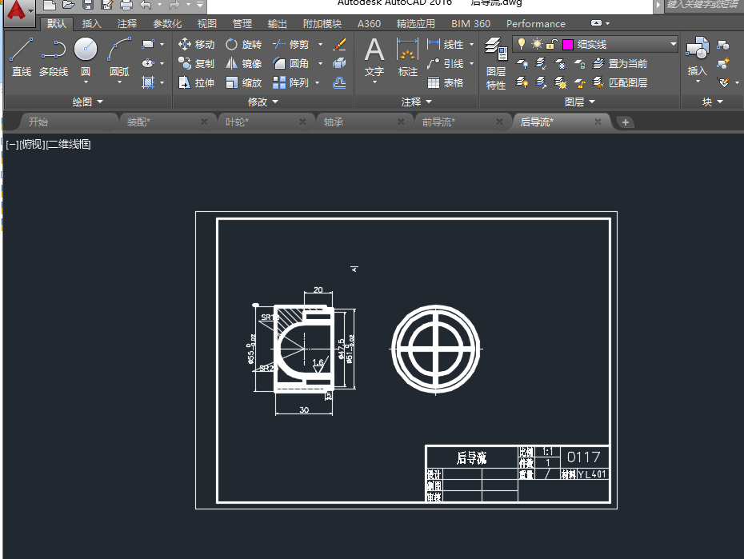Activate the 缩放 (Scale) command
Viewport: 744px width, 559px height.
point(243,82)
